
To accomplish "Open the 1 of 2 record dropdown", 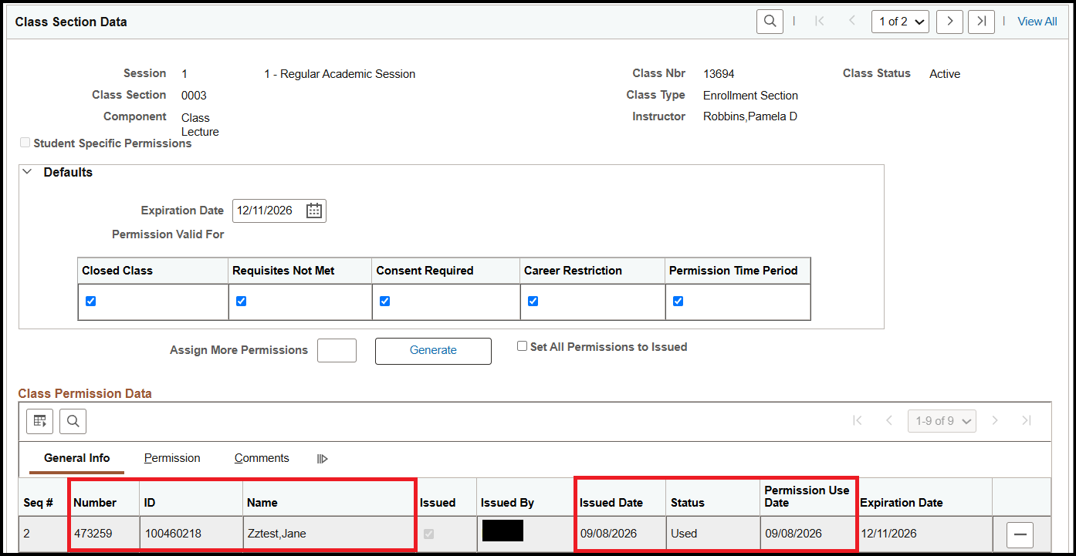I will [x=901, y=22].
